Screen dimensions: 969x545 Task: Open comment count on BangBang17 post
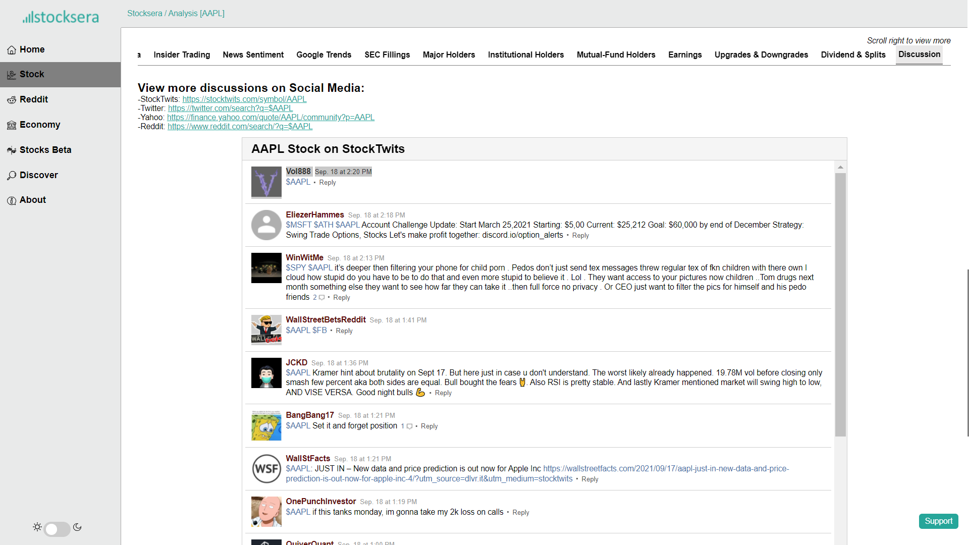tap(407, 426)
